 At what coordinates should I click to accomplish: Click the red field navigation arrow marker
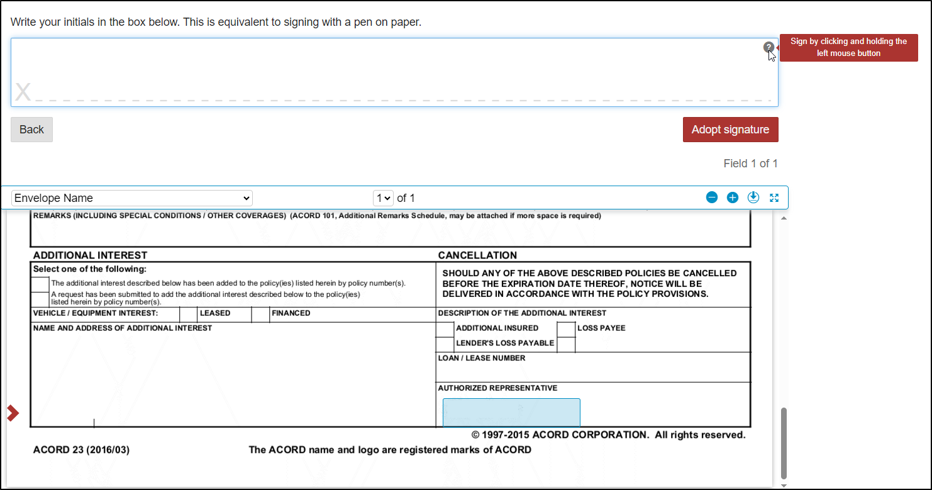13,413
